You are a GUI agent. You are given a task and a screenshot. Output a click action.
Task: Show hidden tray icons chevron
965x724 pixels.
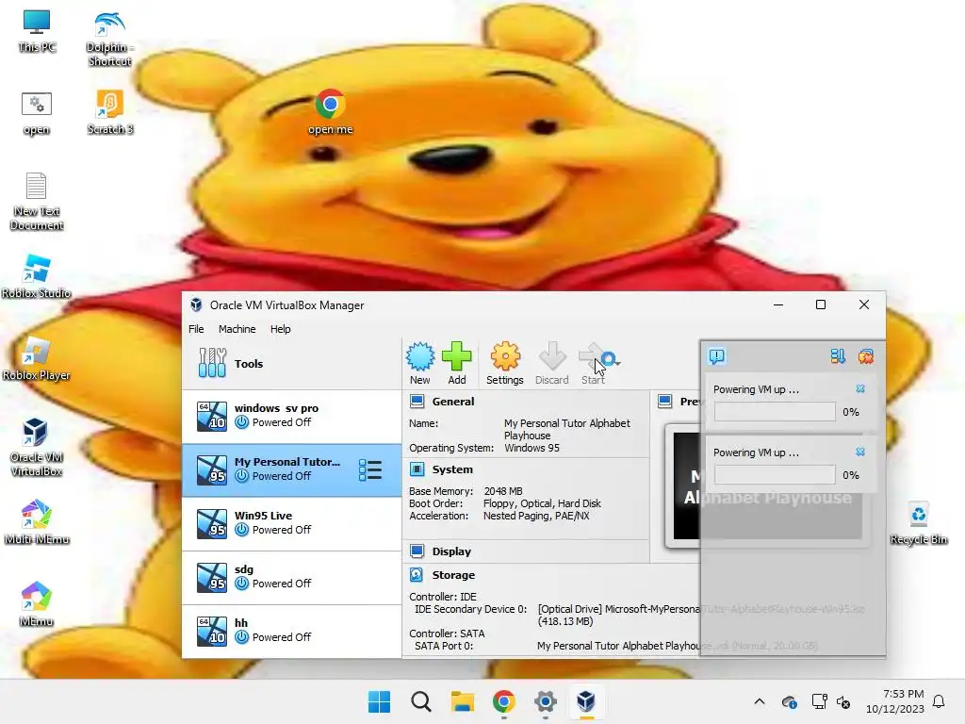tap(760, 701)
